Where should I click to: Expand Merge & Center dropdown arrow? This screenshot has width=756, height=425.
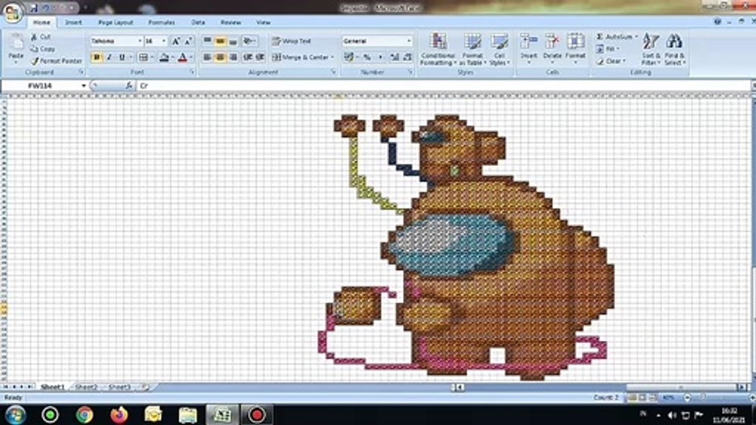click(x=333, y=57)
